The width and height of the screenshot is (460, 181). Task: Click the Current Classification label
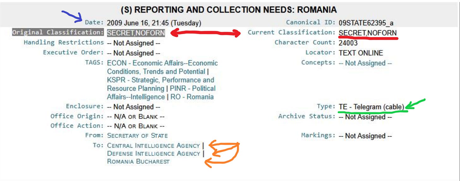[x=291, y=32]
